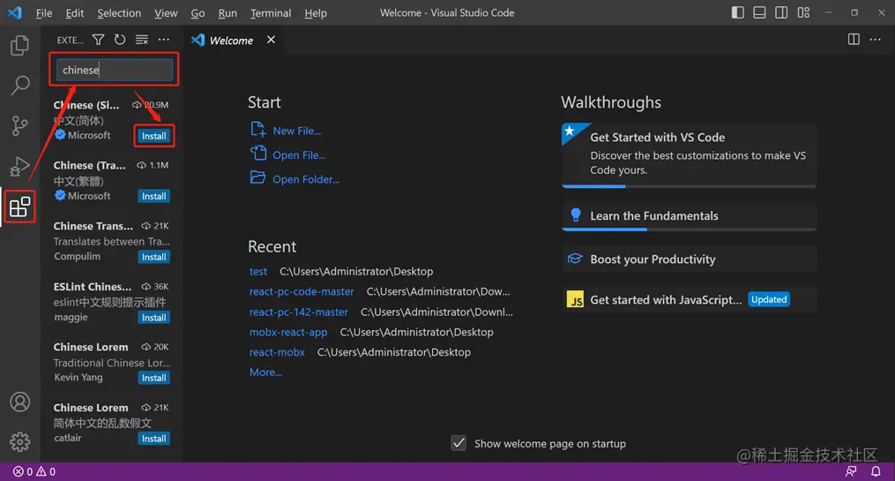Screen dimensions: 895x481
Task: Filter extensions with the funnel icon
Action: click(x=98, y=40)
